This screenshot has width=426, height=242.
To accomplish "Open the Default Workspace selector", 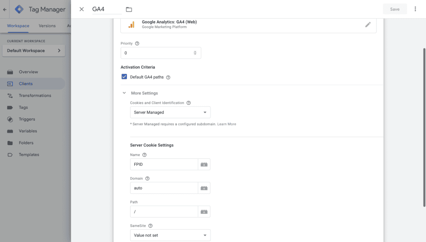I will (33, 51).
